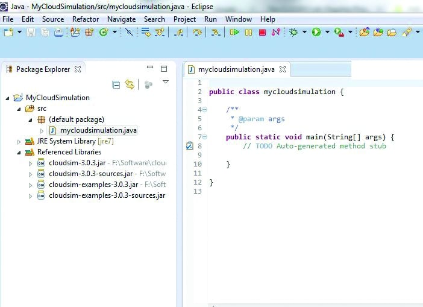The image size is (423, 307).
Task: Click Collapse All in Package Explorer
Action: (x=116, y=84)
